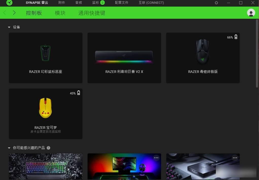Click the capture box product thumbnail

point(203,167)
